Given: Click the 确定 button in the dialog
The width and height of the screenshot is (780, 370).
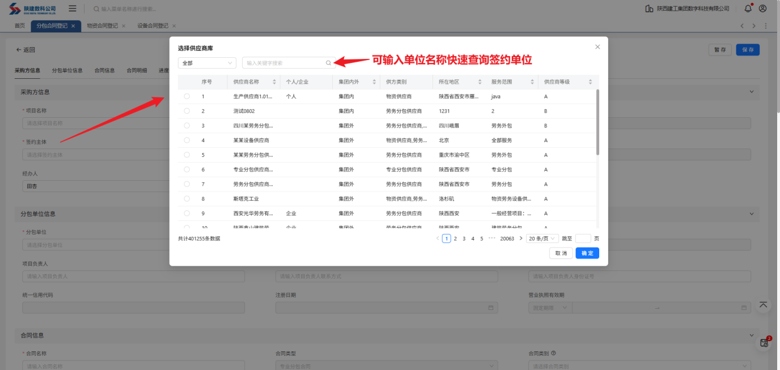Looking at the screenshot, I should click(x=587, y=253).
